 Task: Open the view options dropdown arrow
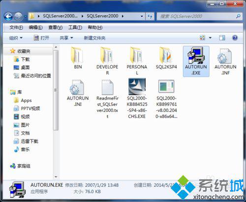click(210, 38)
